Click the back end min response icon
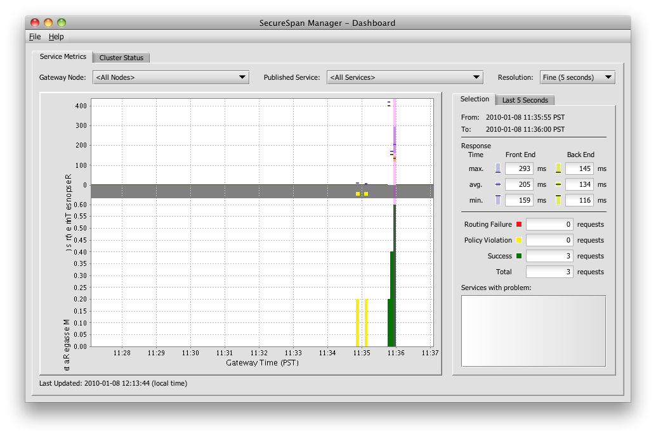The height and width of the screenshot is (437, 656). pos(558,200)
